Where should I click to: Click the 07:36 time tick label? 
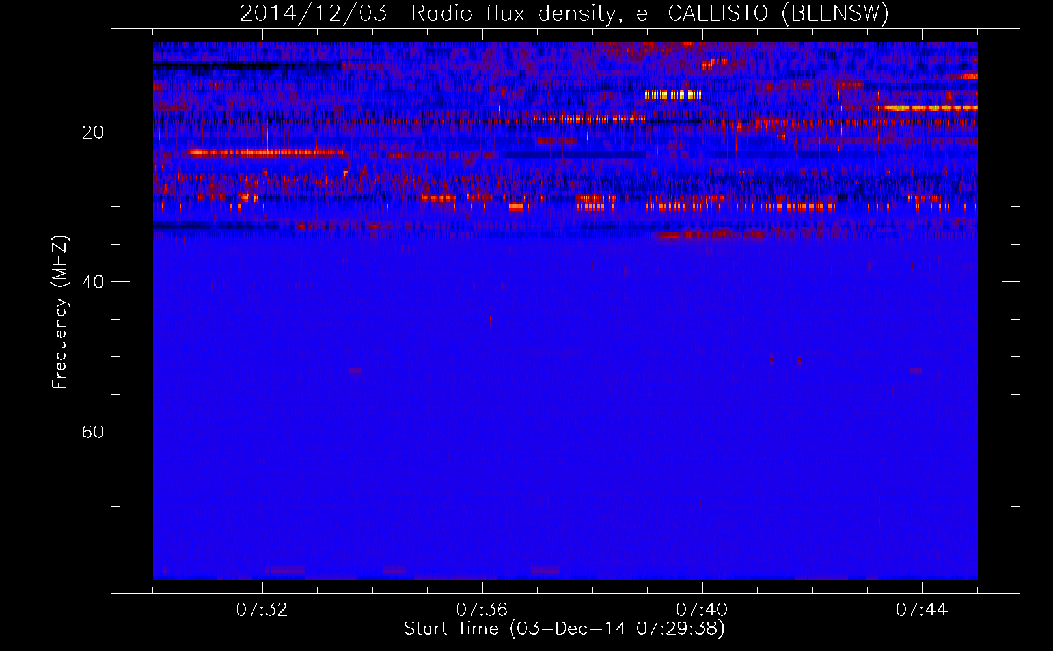482,610
